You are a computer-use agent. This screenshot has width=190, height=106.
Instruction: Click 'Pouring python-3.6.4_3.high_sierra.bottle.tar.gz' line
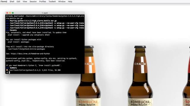click(33, 21)
